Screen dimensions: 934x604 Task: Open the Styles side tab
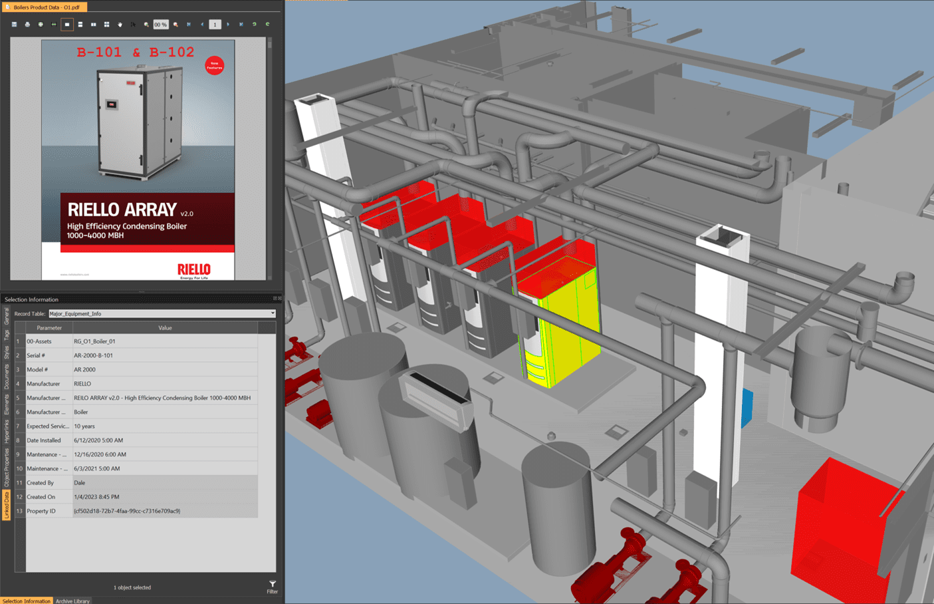pos(7,353)
